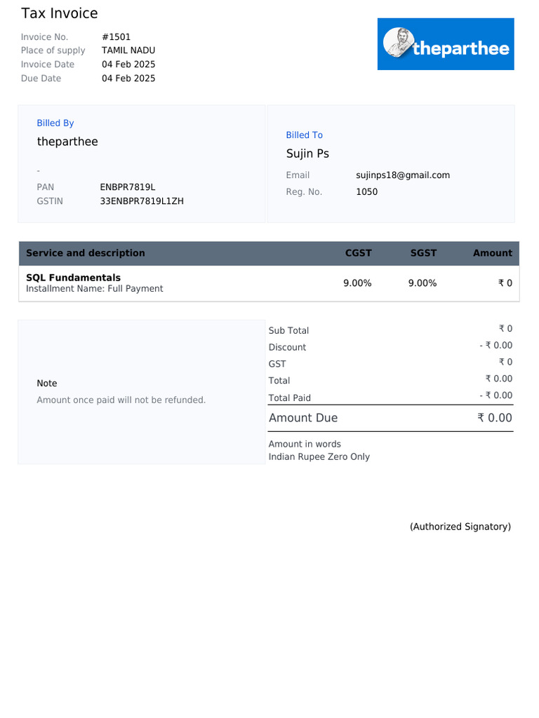
Task: Select the Tax Invoice heading
Action: [x=60, y=13]
